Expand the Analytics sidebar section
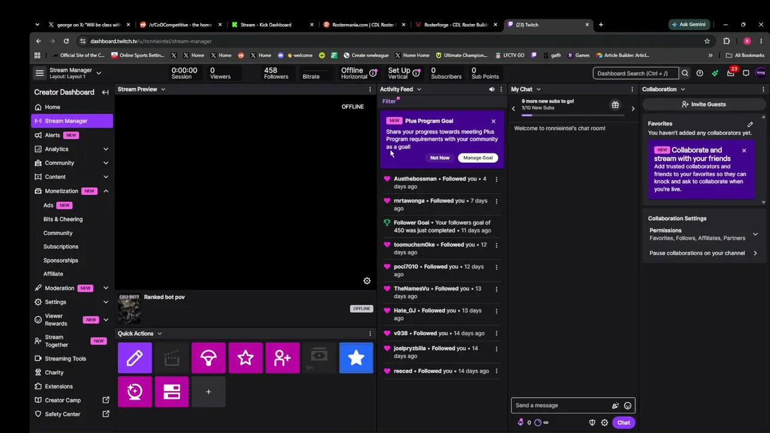770x433 pixels. [x=106, y=149]
